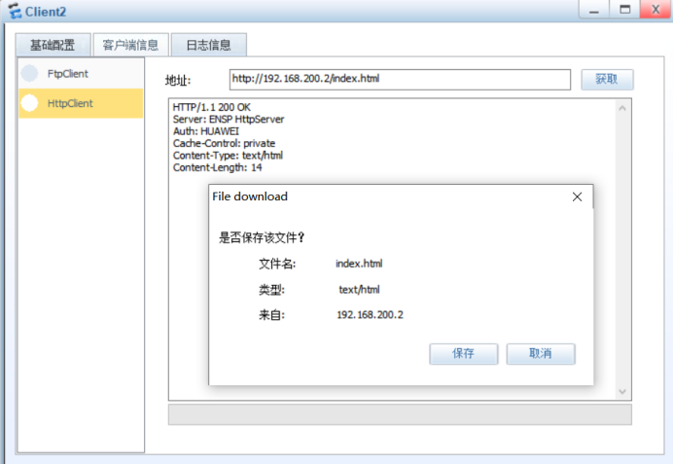Switch to the 基础配置 tab
673x464 pixels.
click(x=53, y=45)
